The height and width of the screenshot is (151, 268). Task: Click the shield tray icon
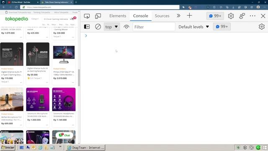[x=238, y=148]
